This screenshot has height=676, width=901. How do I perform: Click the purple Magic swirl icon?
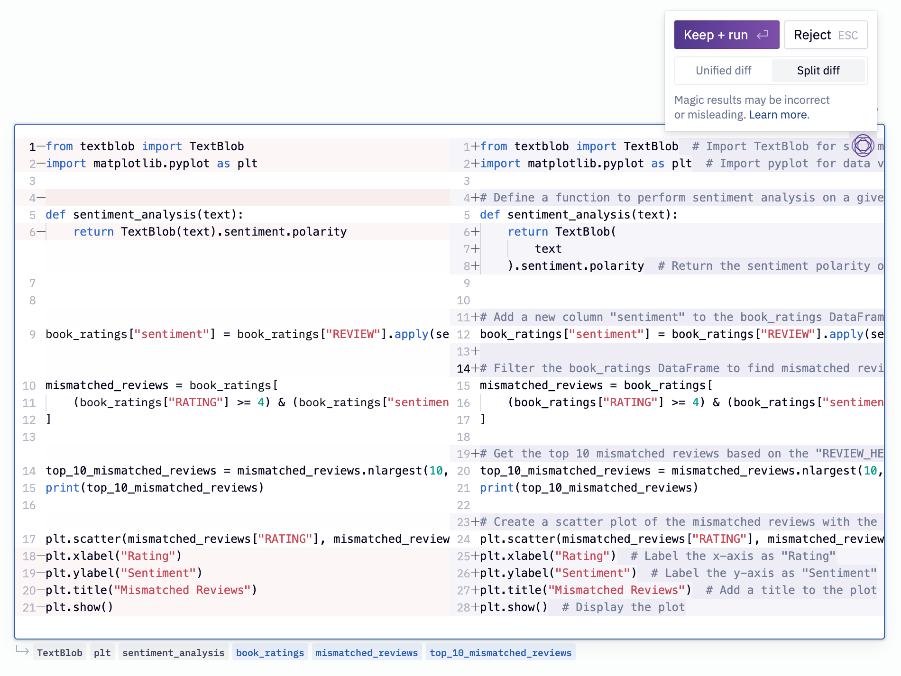pyautogui.click(x=863, y=145)
